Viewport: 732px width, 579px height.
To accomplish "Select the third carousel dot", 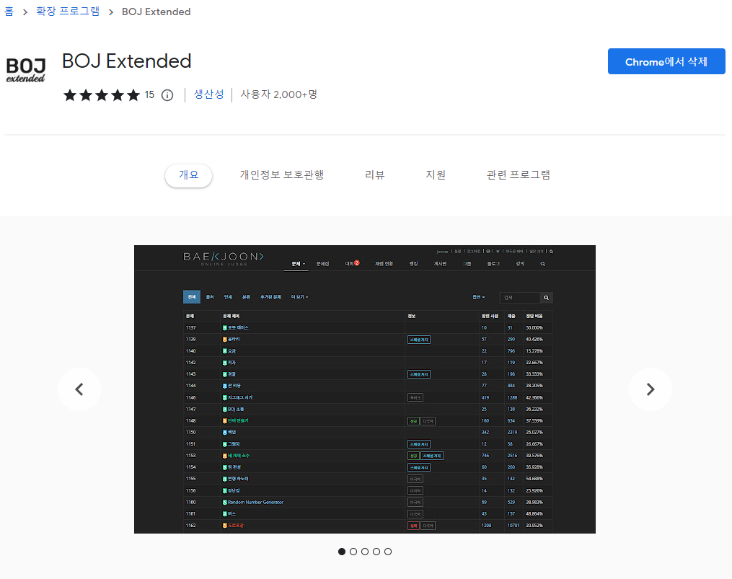I will (365, 552).
